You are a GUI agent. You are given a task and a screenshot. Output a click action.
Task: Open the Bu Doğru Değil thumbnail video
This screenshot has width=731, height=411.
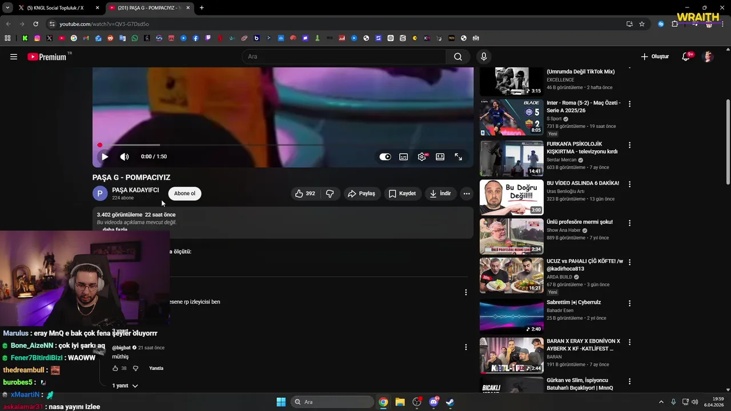(512, 197)
